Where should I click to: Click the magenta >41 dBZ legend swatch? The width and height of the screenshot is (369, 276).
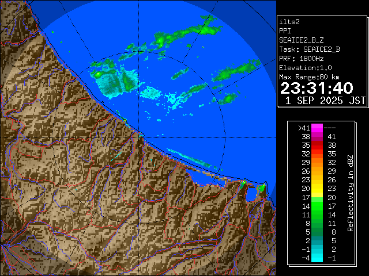pos(317,128)
